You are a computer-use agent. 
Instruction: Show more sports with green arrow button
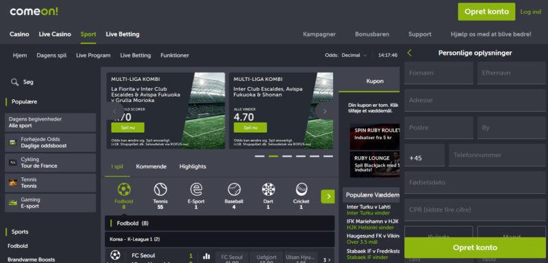coord(328,197)
